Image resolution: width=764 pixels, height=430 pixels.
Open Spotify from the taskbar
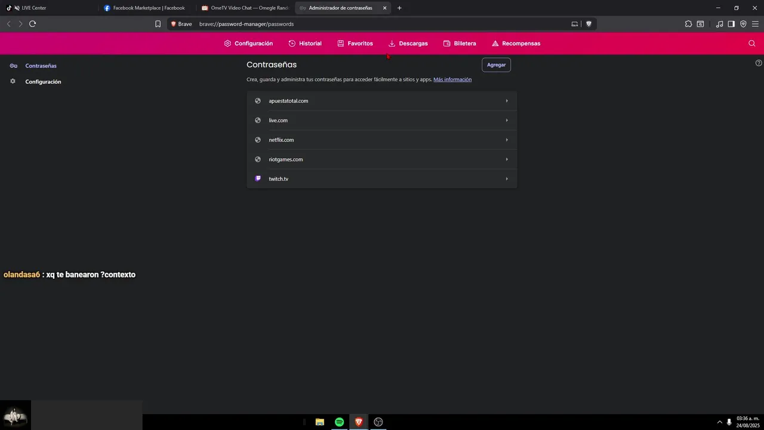[x=339, y=422]
